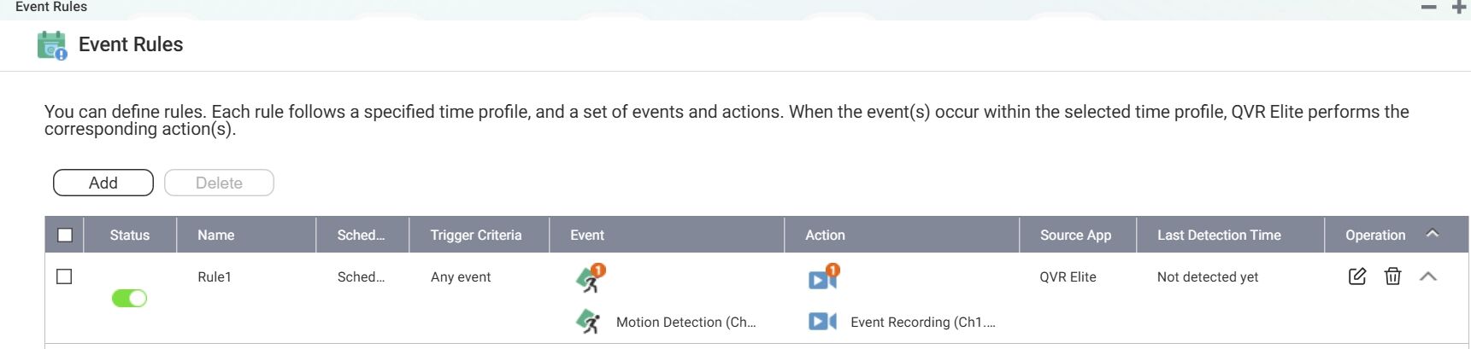Click the motion event icon with badge
Viewport: 1471px width, 349px height.
pos(590,278)
